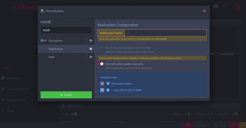Image resolution: width=246 pixels, height=128 pixels.
Task: Click the database name input field
Action: point(66,30)
